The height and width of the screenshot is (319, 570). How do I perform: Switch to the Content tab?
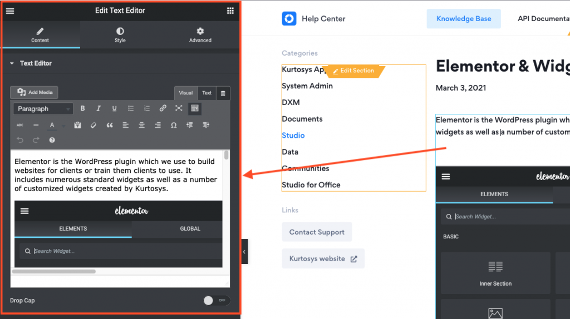pos(40,35)
